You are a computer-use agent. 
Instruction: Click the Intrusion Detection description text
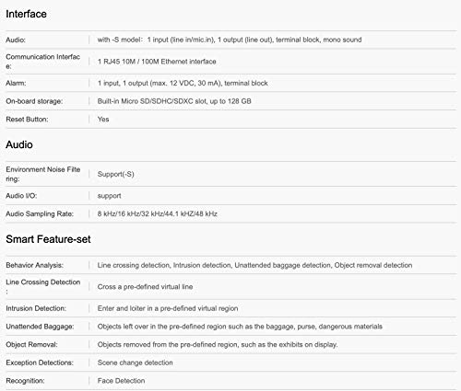click(168, 308)
